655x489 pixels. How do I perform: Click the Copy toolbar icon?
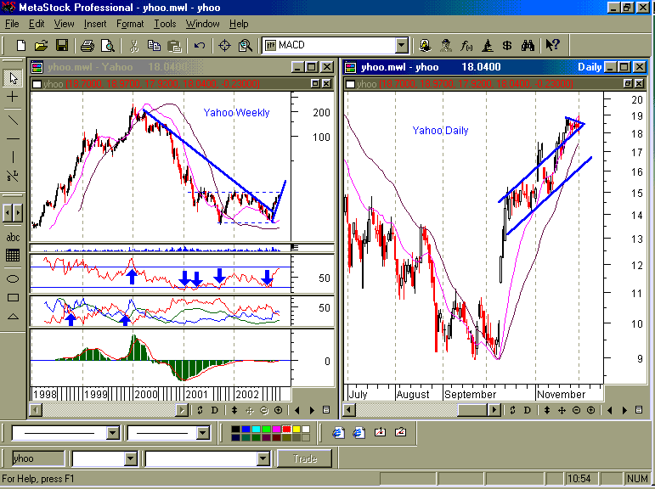tap(154, 45)
